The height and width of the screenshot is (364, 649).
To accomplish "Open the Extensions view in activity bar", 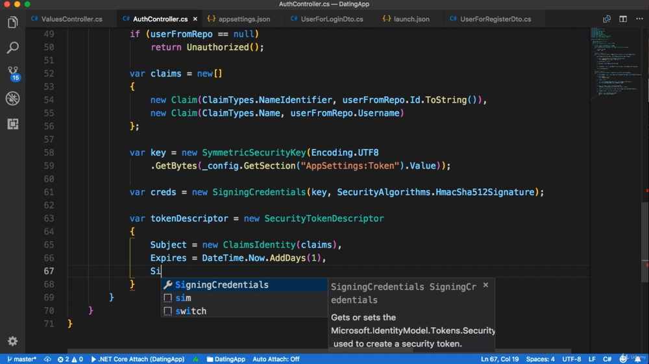I will click(x=12, y=124).
